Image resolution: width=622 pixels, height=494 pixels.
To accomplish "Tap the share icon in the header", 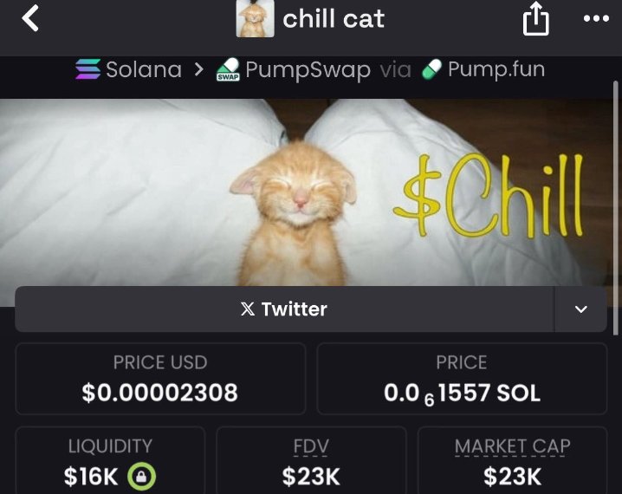I will click(535, 18).
